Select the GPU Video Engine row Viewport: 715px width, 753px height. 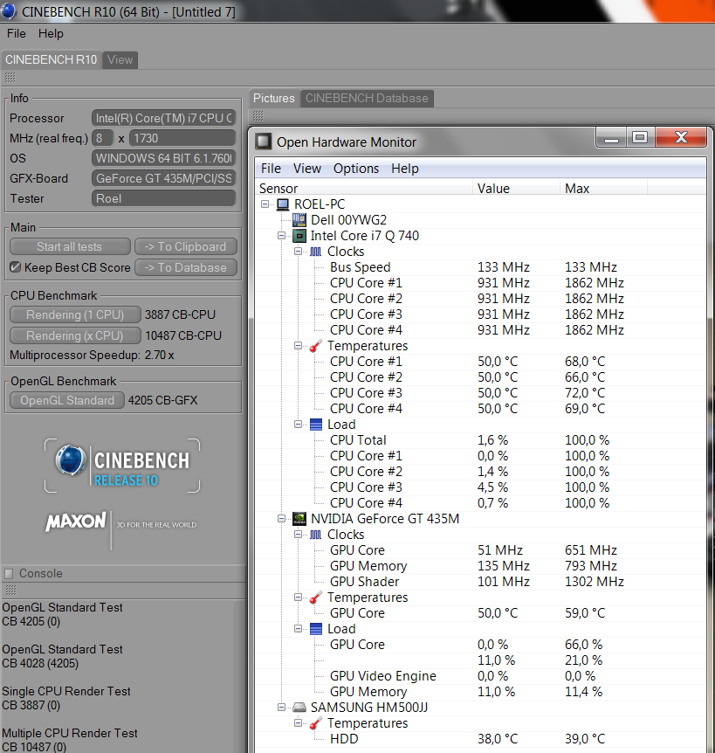tap(480, 675)
